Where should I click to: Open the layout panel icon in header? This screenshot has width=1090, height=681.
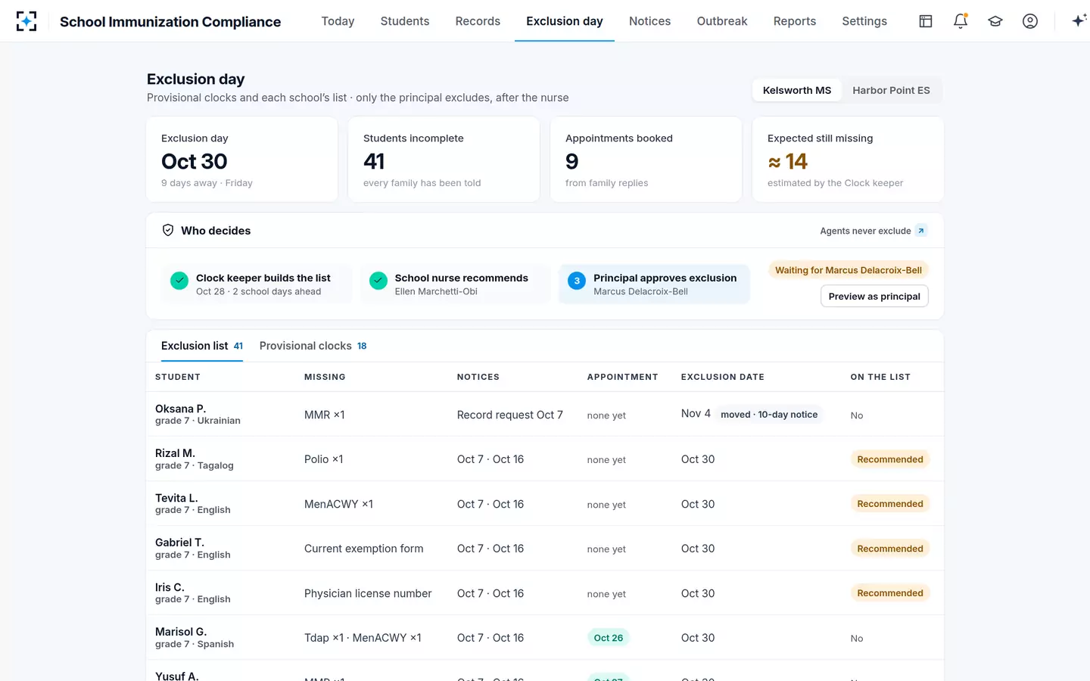926,21
